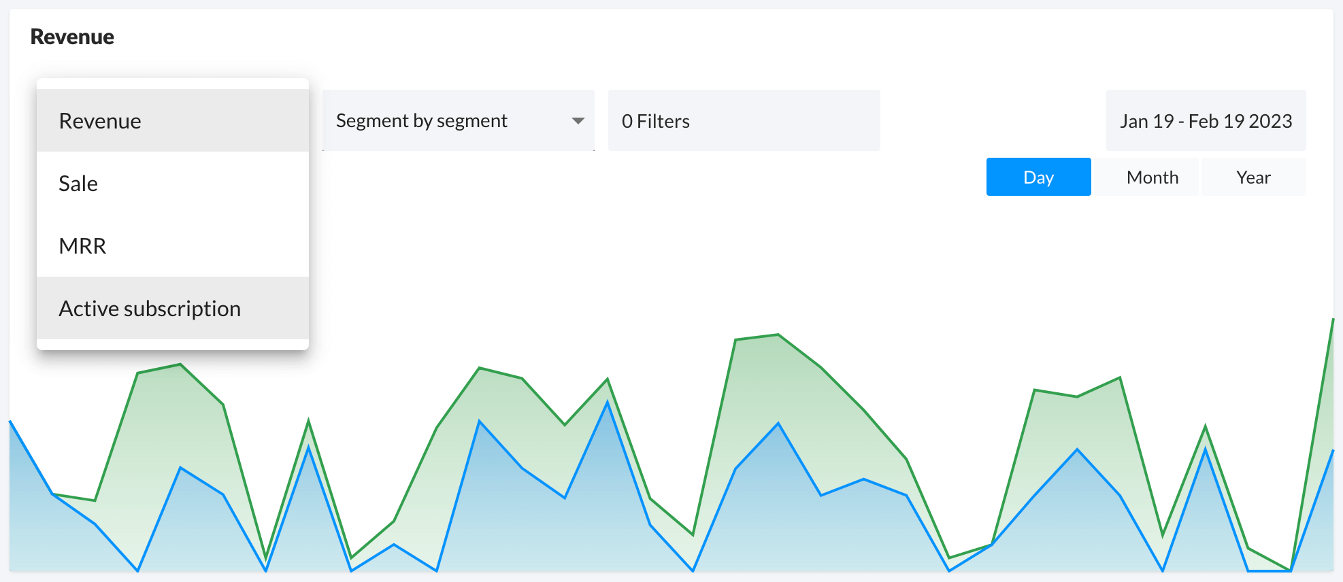
Task: Click the green peak beneath the 0 Filters field
Action: 778,335
